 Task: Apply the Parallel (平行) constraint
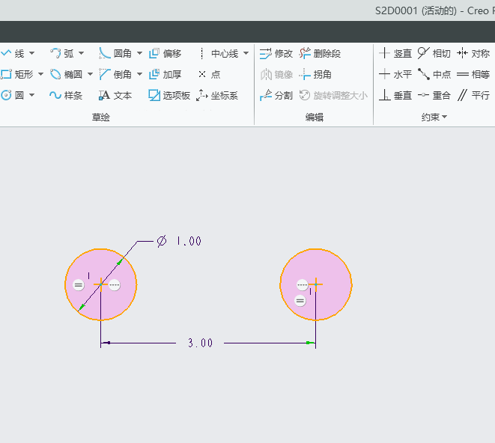coord(473,95)
